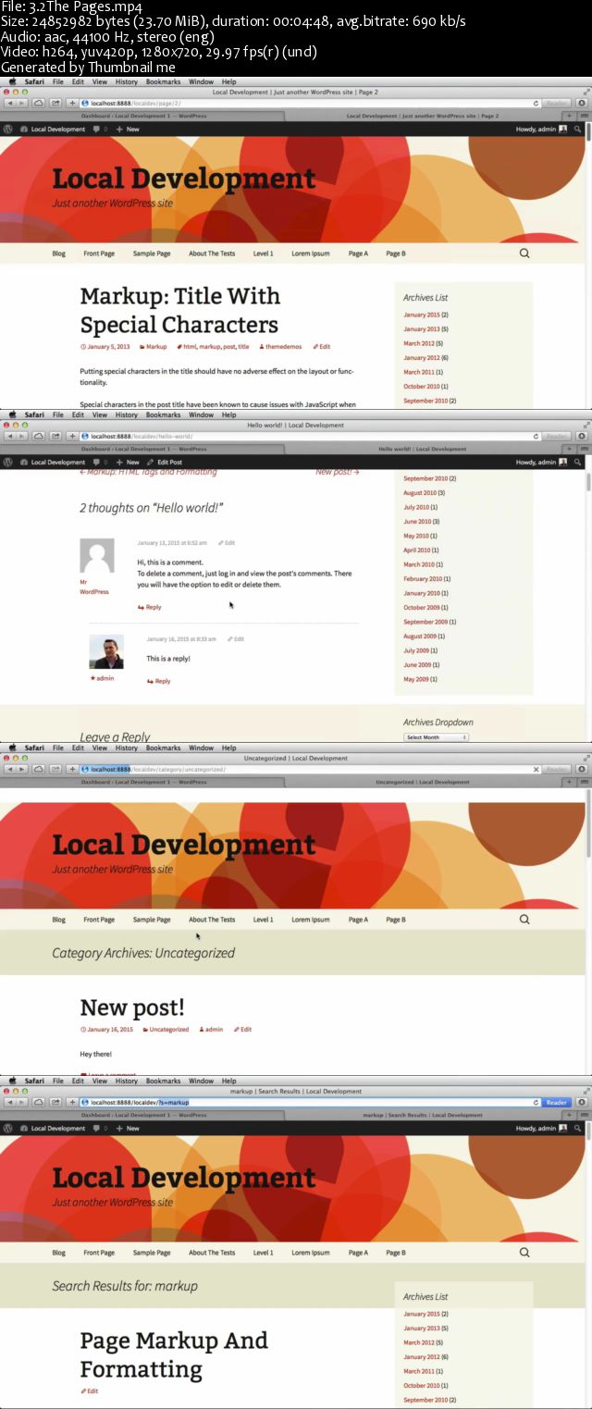Click the add bookmark plus icon in the Hello world! window
The height and width of the screenshot is (1409, 592).
[x=72, y=436]
